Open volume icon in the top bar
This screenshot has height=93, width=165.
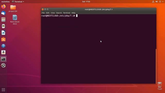tap(156, 2)
